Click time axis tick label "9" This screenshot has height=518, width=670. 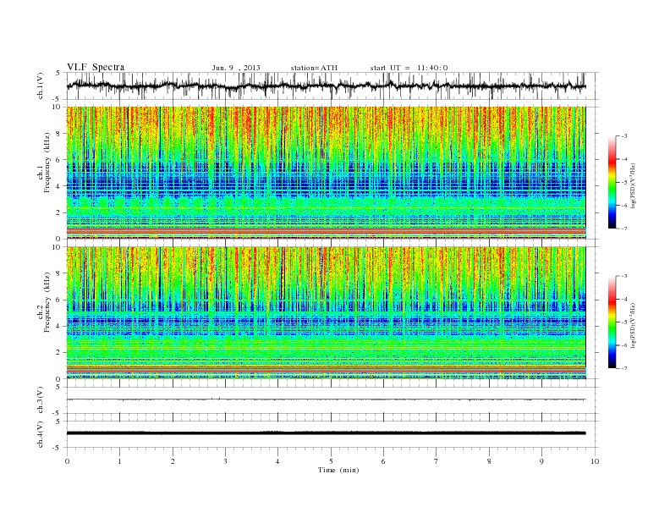(x=541, y=461)
